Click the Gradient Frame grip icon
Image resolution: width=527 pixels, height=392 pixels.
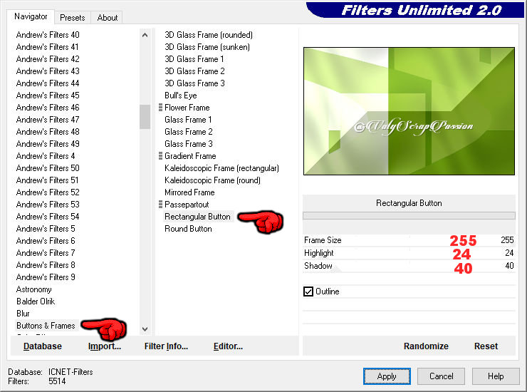click(160, 156)
